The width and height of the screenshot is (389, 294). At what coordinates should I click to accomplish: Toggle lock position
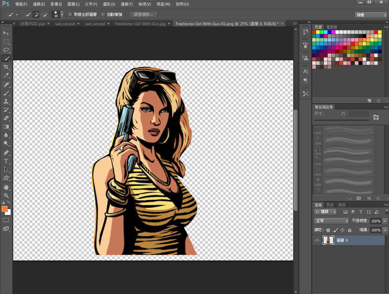pyautogui.click(x=343, y=230)
